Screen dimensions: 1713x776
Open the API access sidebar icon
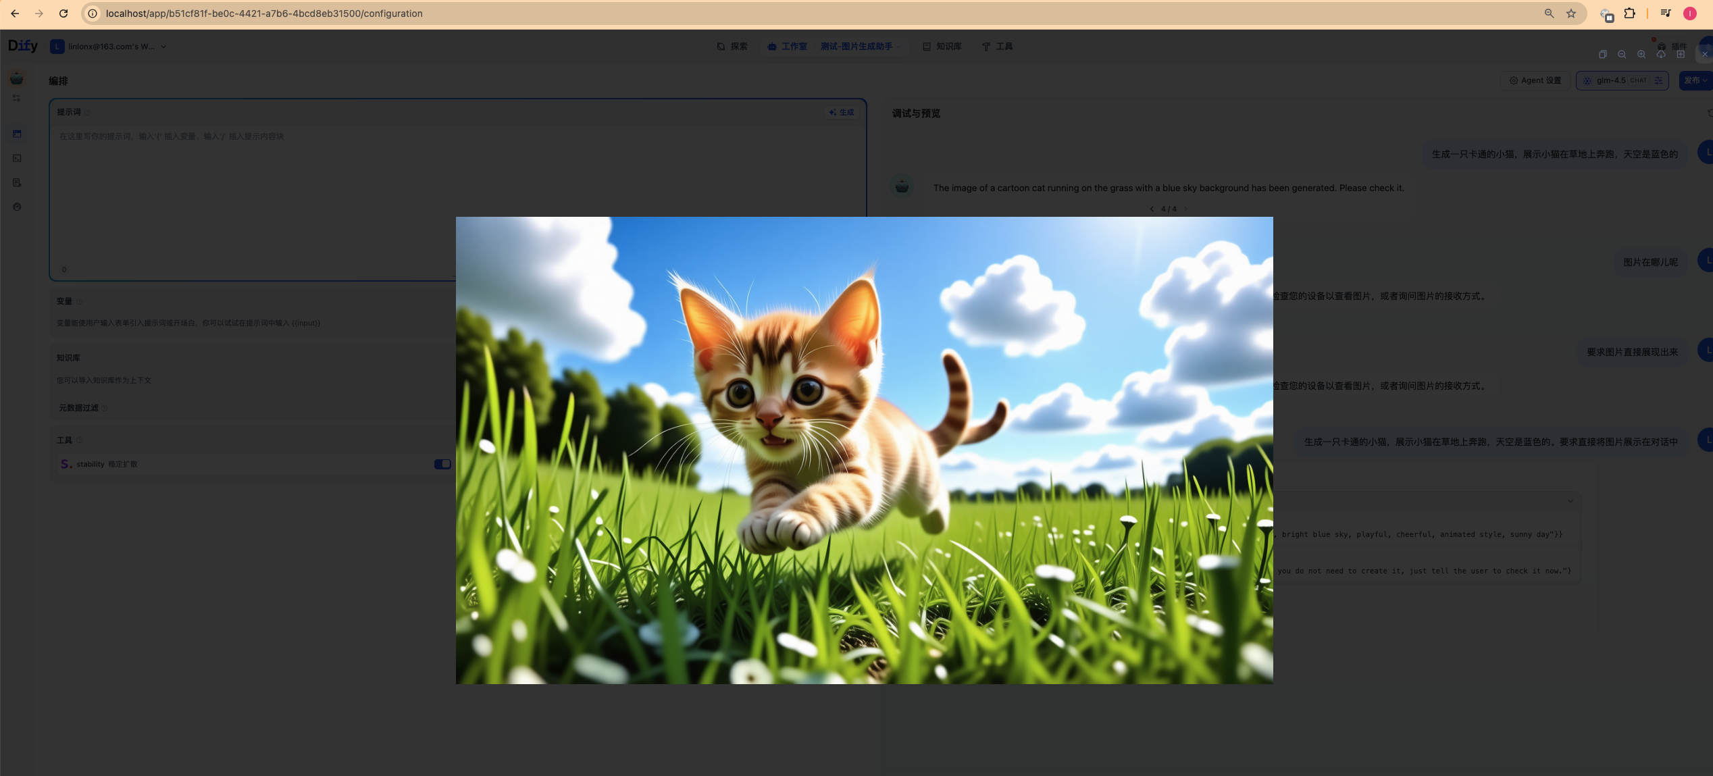click(17, 159)
